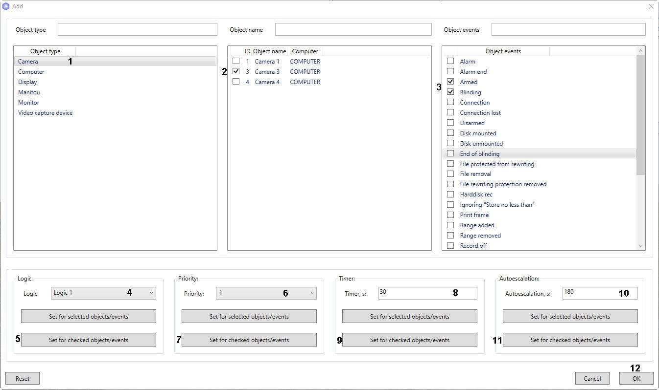Confirm with the OK button
The width and height of the screenshot is (659, 390).
click(636, 378)
